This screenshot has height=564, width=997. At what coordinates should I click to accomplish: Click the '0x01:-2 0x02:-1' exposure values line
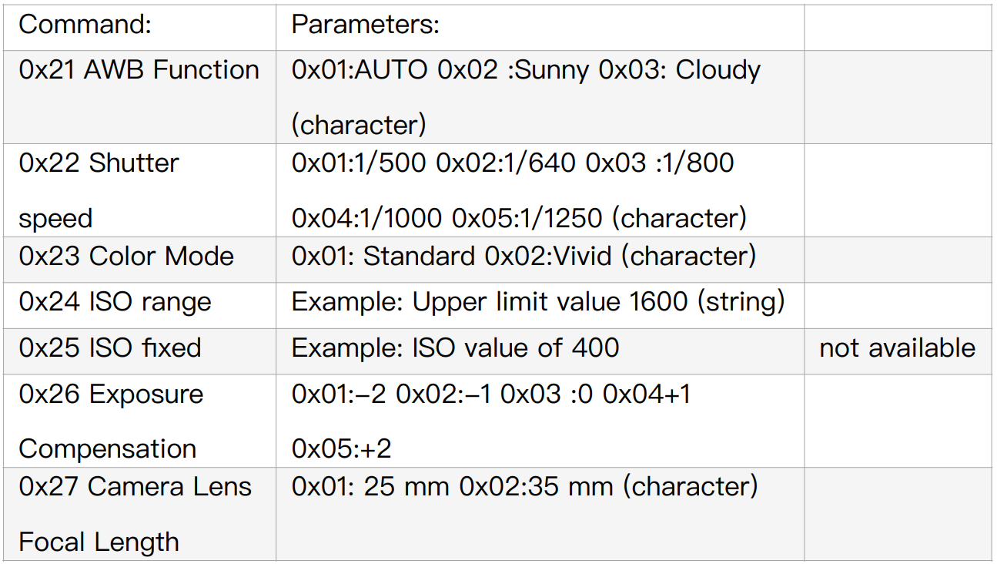coord(491,394)
